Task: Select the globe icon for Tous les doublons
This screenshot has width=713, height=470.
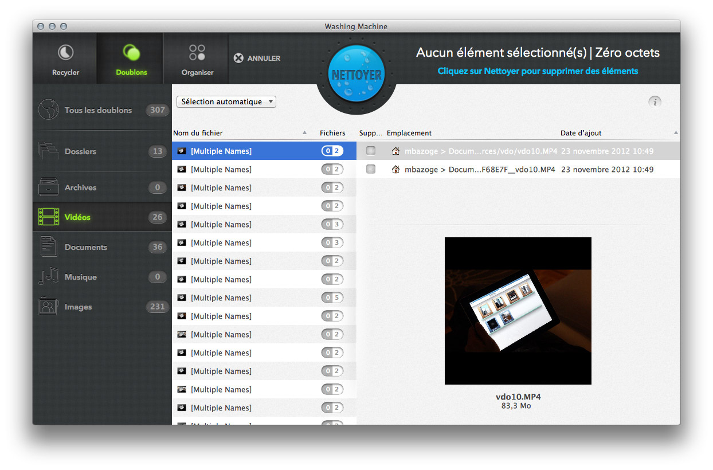Action: [x=49, y=110]
